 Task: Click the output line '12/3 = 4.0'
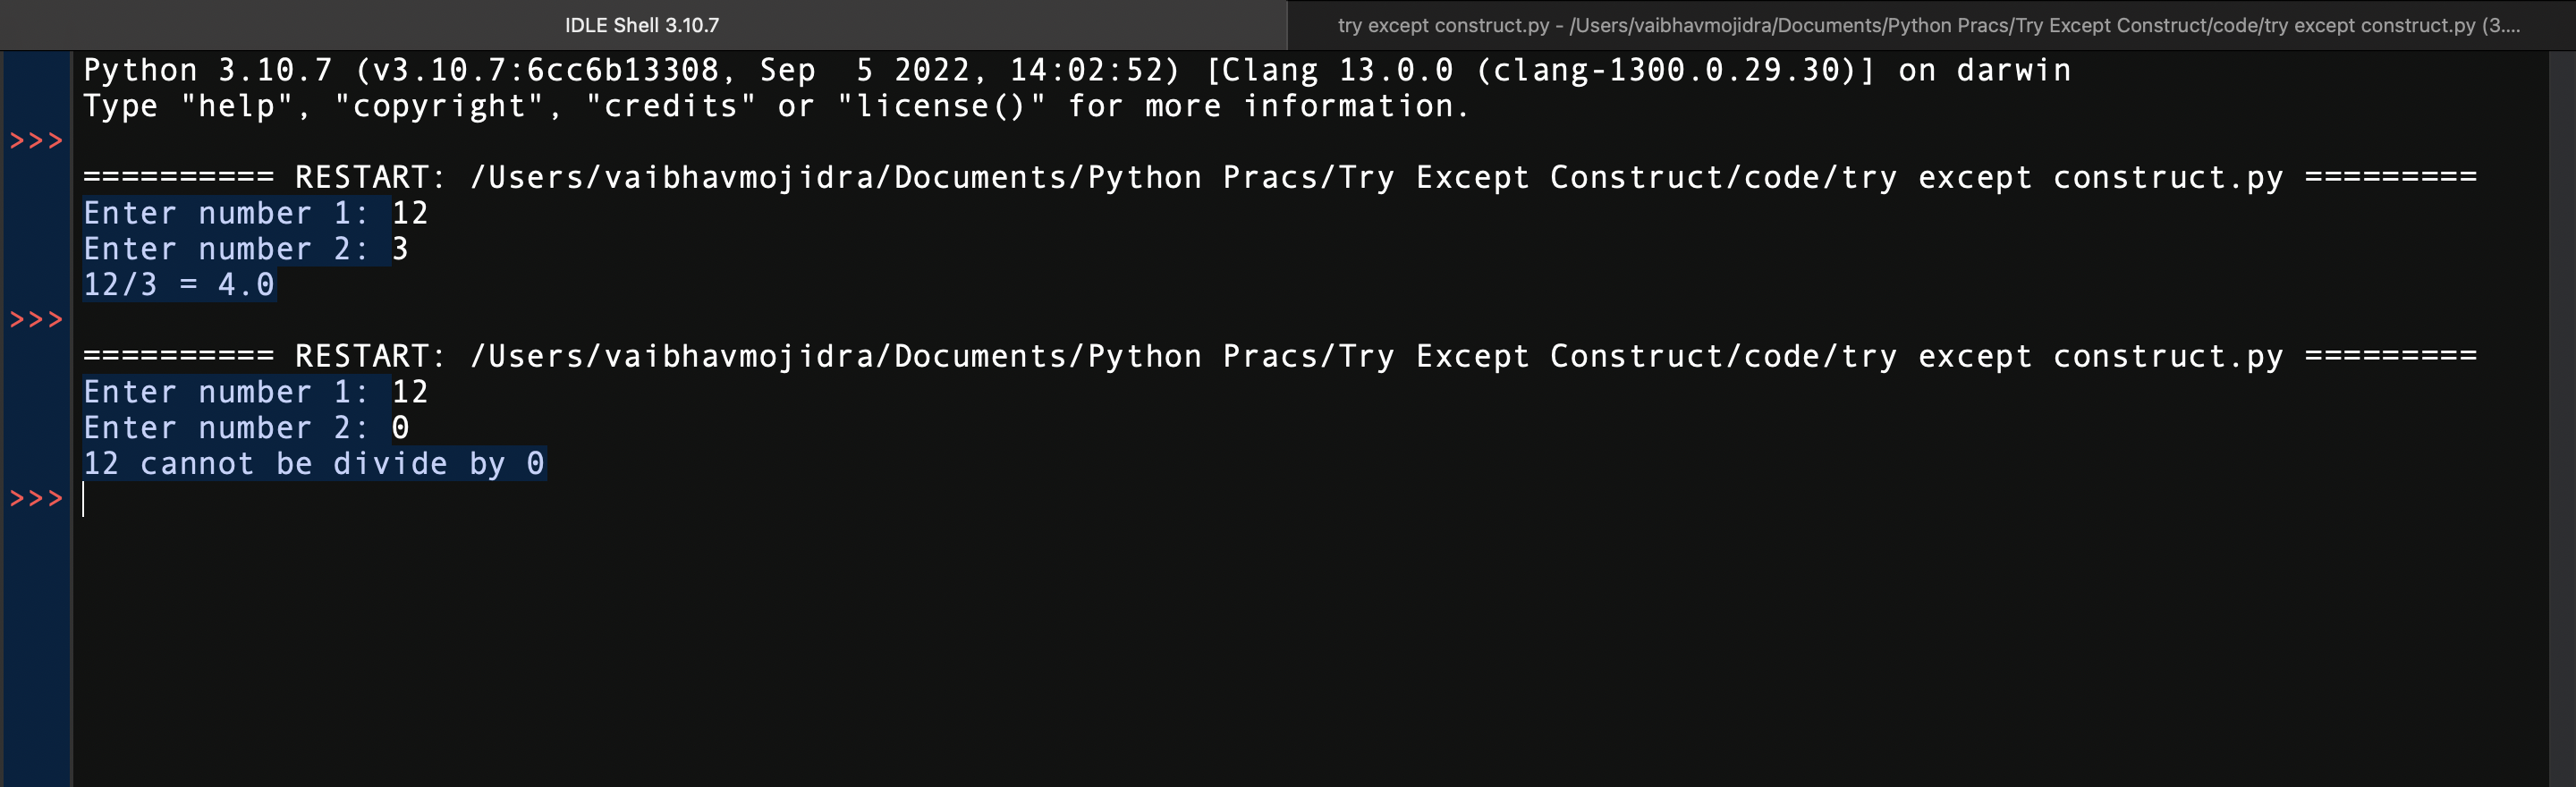pos(179,285)
